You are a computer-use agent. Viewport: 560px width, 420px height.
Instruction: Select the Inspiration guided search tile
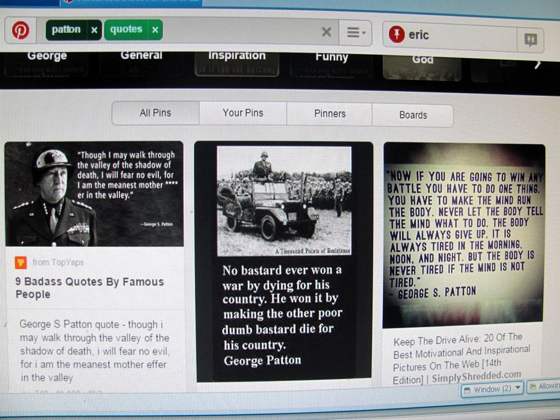point(237,64)
